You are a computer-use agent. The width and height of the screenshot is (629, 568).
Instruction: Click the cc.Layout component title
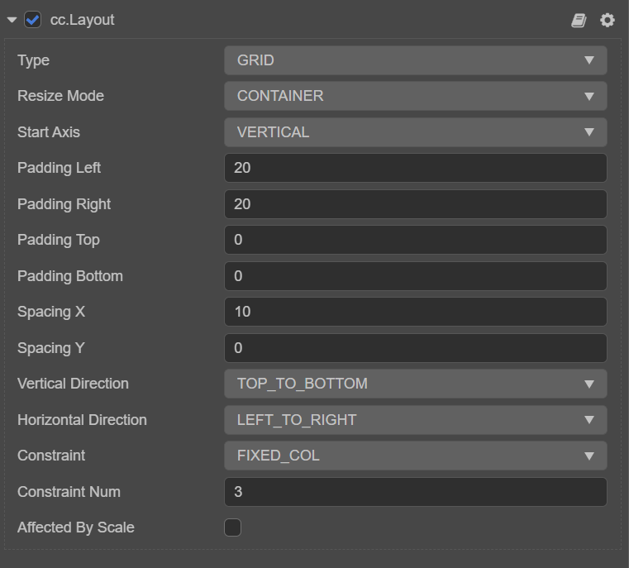(x=83, y=20)
